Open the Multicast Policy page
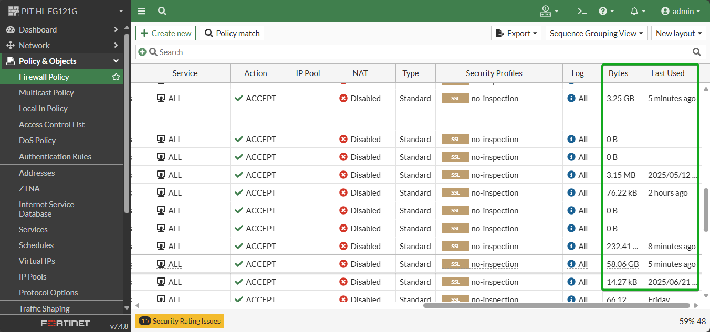Screen dimensions: 710x332 point(46,93)
